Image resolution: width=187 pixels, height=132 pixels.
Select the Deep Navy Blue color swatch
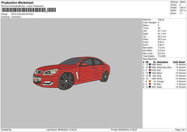150,67
